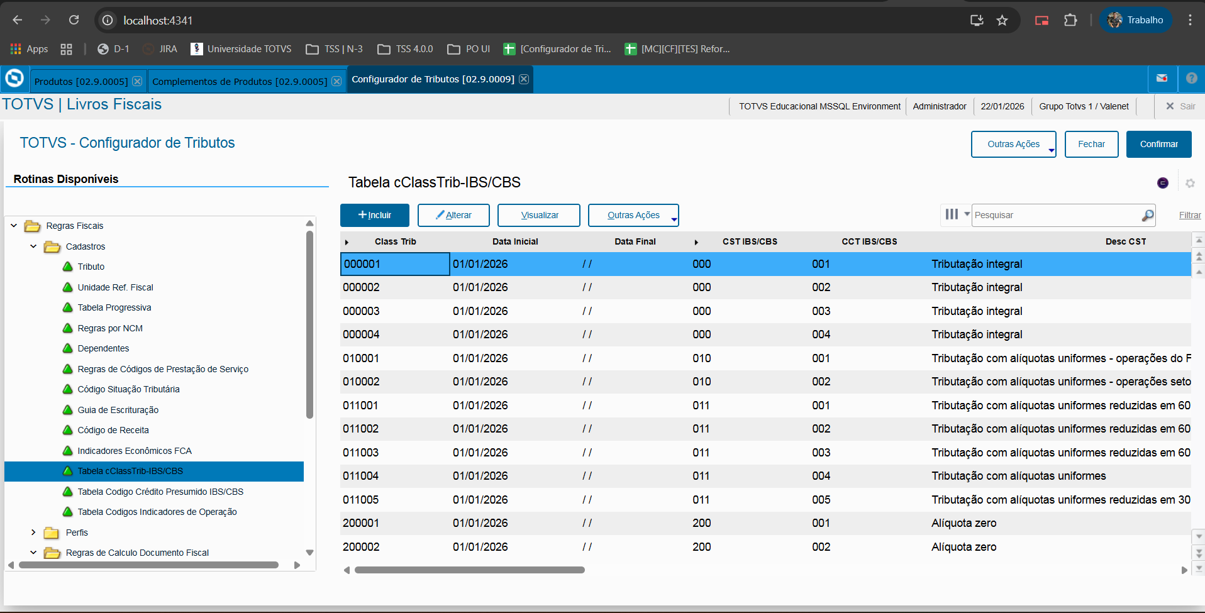Click the Regras Fiscais folder icon
Viewport: 1205px width, 613px height.
tap(32, 226)
